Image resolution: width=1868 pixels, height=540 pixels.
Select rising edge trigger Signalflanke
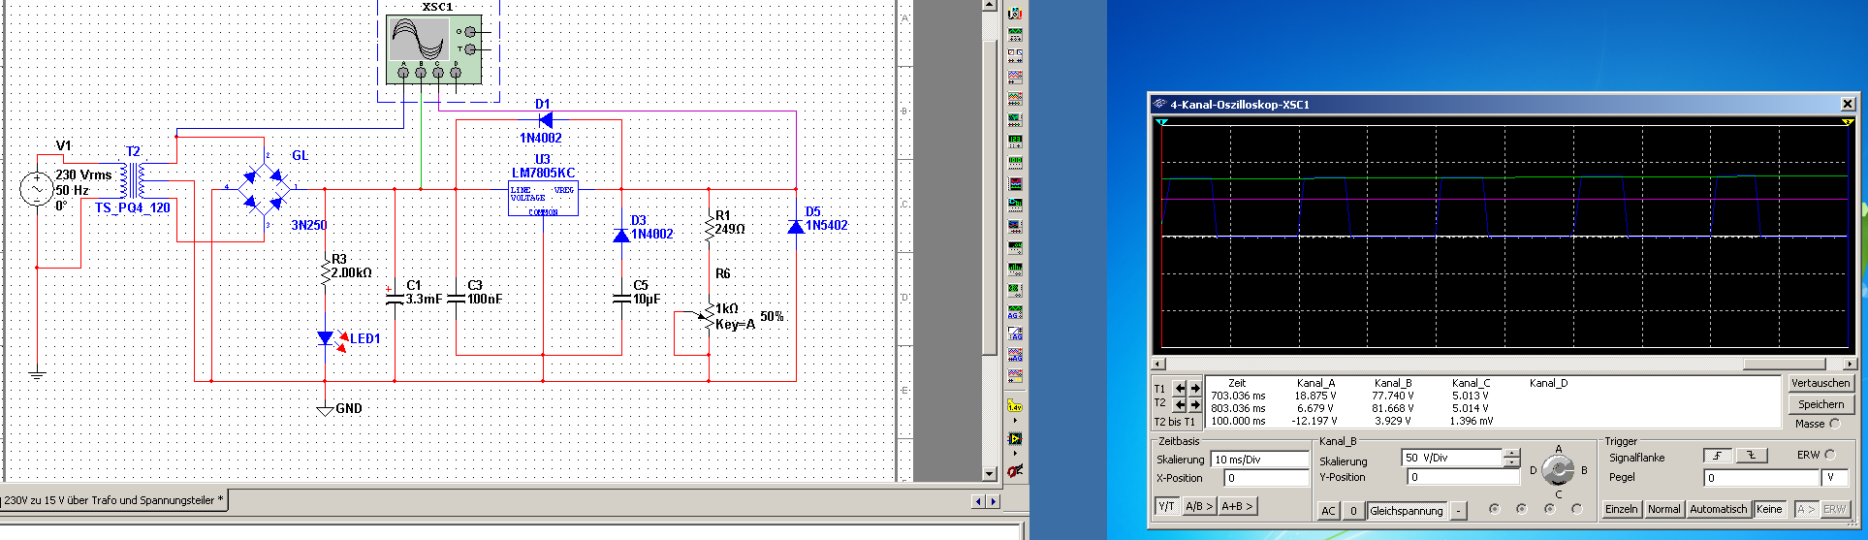tap(1718, 455)
